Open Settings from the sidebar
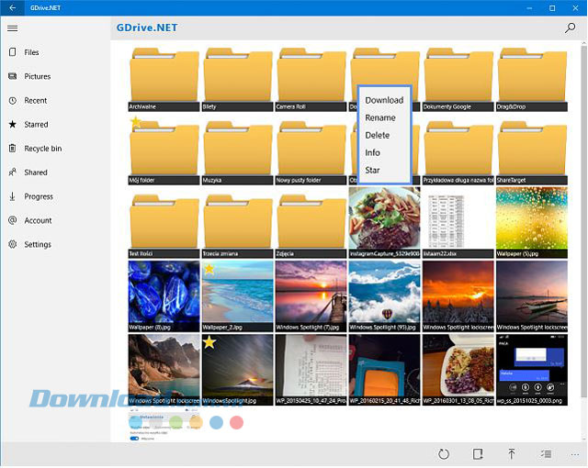 pyautogui.click(x=38, y=245)
